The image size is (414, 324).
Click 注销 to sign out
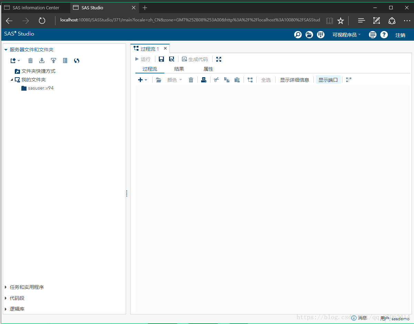point(400,35)
